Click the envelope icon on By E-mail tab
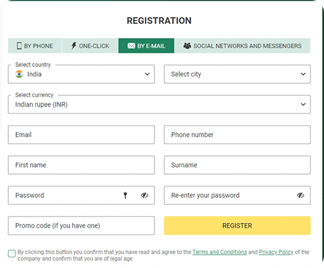 click(x=131, y=46)
